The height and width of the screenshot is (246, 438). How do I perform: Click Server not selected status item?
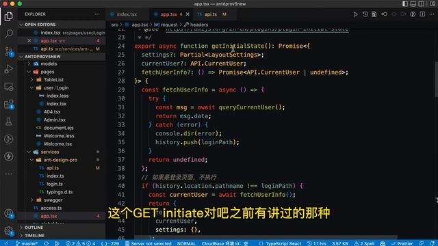[x=149, y=243]
